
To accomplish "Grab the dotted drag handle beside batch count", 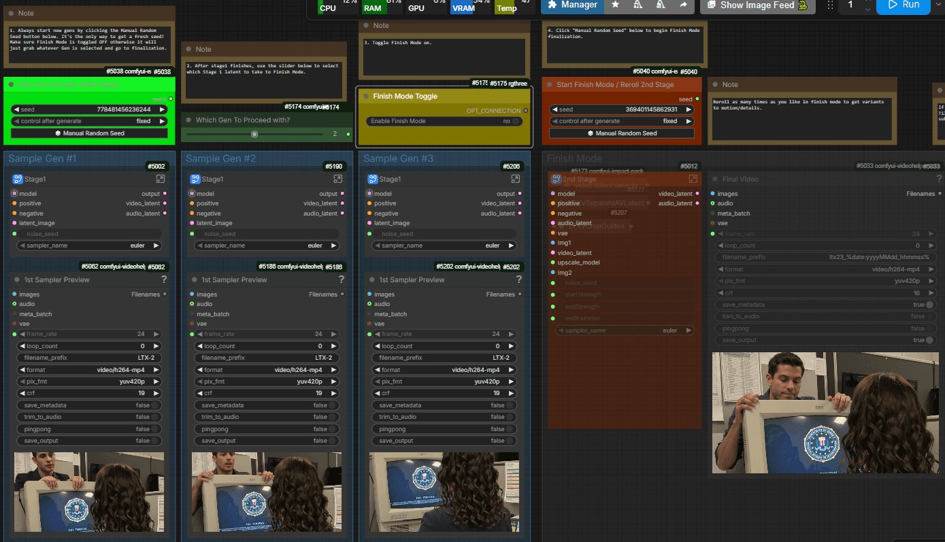I will coord(829,5).
